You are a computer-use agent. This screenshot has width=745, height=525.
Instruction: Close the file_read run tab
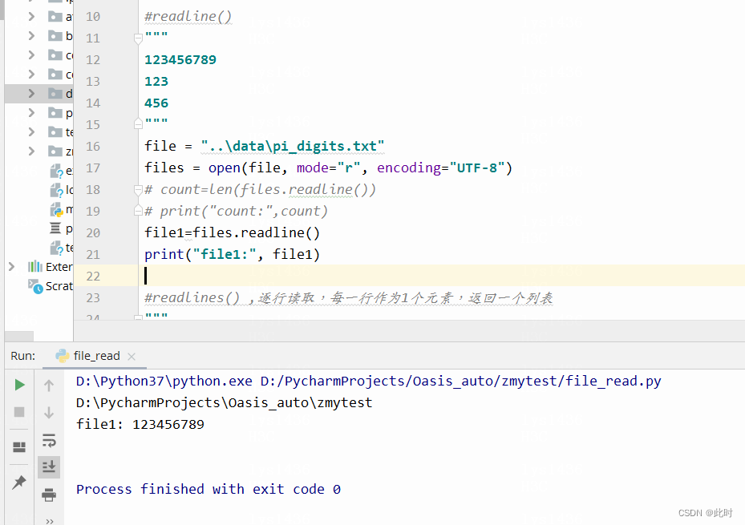pos(132,357)
